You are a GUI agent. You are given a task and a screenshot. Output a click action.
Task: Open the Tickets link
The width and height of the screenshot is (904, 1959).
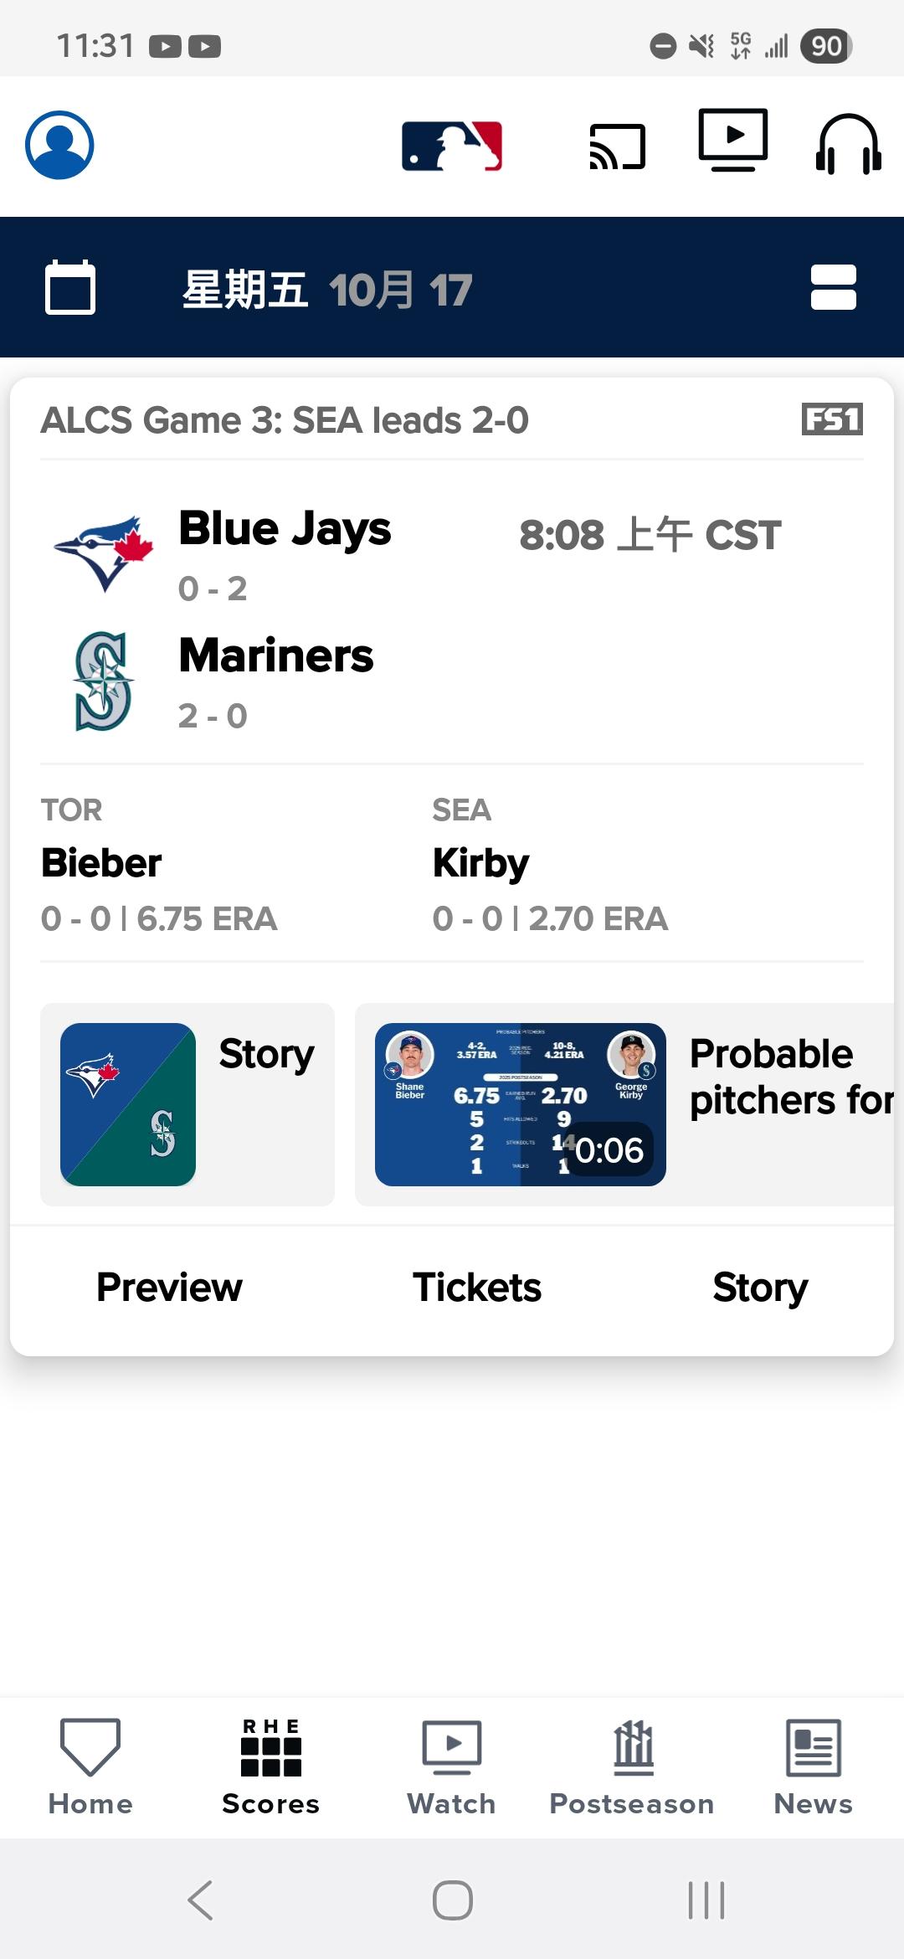[x=477, y=1288]
